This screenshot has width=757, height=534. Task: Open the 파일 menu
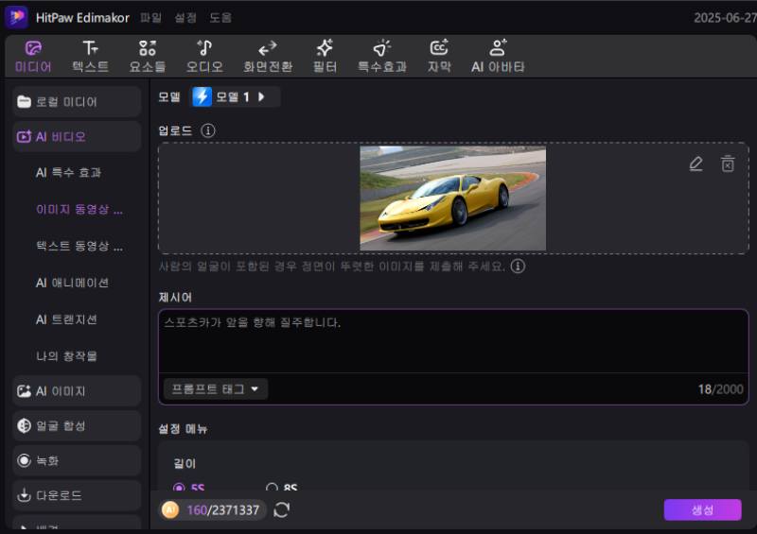150,18
